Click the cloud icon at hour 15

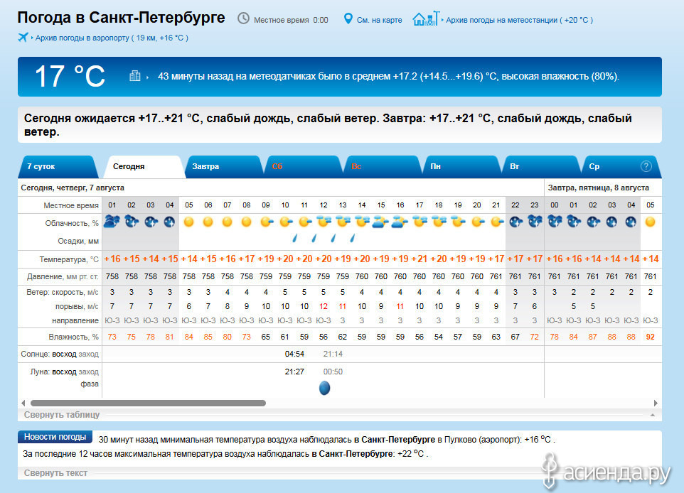pos(380,222)
